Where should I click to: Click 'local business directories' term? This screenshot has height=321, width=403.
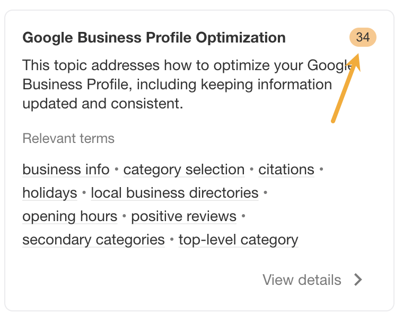[x=174, y=193]
